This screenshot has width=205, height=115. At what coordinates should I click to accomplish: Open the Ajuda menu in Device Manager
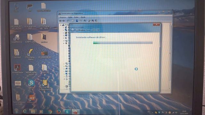(x=83, y=17)
